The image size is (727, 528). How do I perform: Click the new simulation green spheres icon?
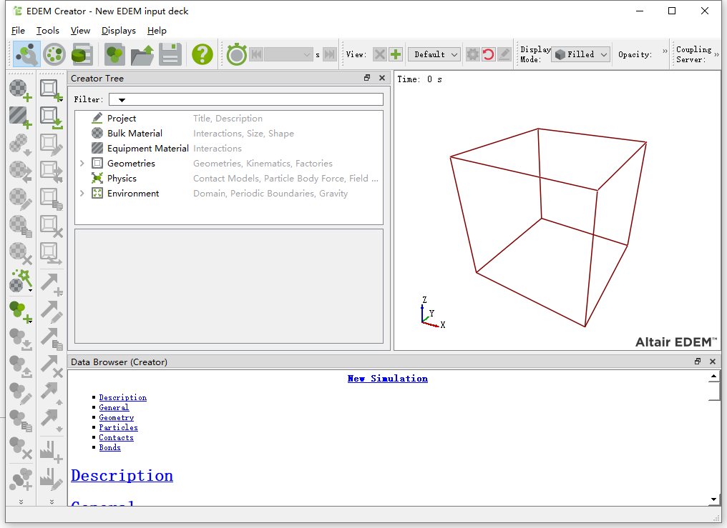(114, 54)
